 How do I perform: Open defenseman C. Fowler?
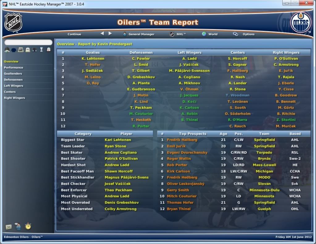point(141,59)
